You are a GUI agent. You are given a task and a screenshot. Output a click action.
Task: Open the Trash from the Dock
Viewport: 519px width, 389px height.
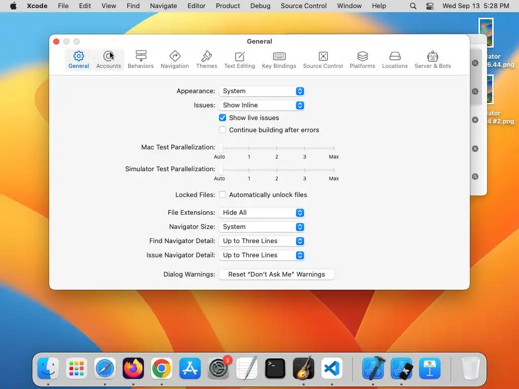click(471, 368)
